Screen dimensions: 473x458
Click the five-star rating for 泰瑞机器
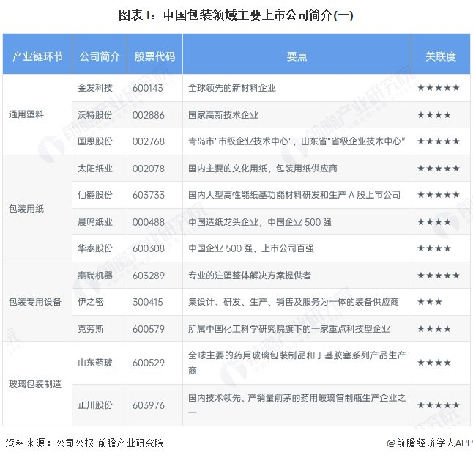pos(439,276)
